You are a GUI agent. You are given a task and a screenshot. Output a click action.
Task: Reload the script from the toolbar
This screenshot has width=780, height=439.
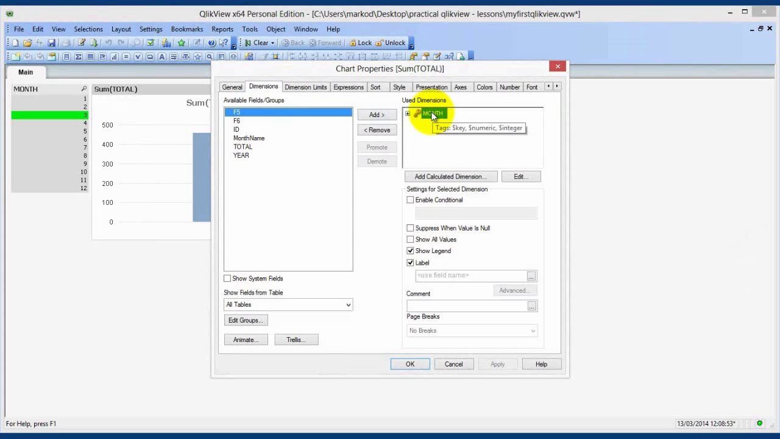[94, 43]
